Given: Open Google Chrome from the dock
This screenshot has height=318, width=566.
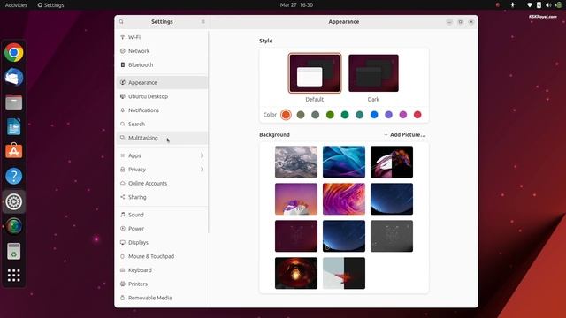Looking at the screenshot, I should 14,53.
